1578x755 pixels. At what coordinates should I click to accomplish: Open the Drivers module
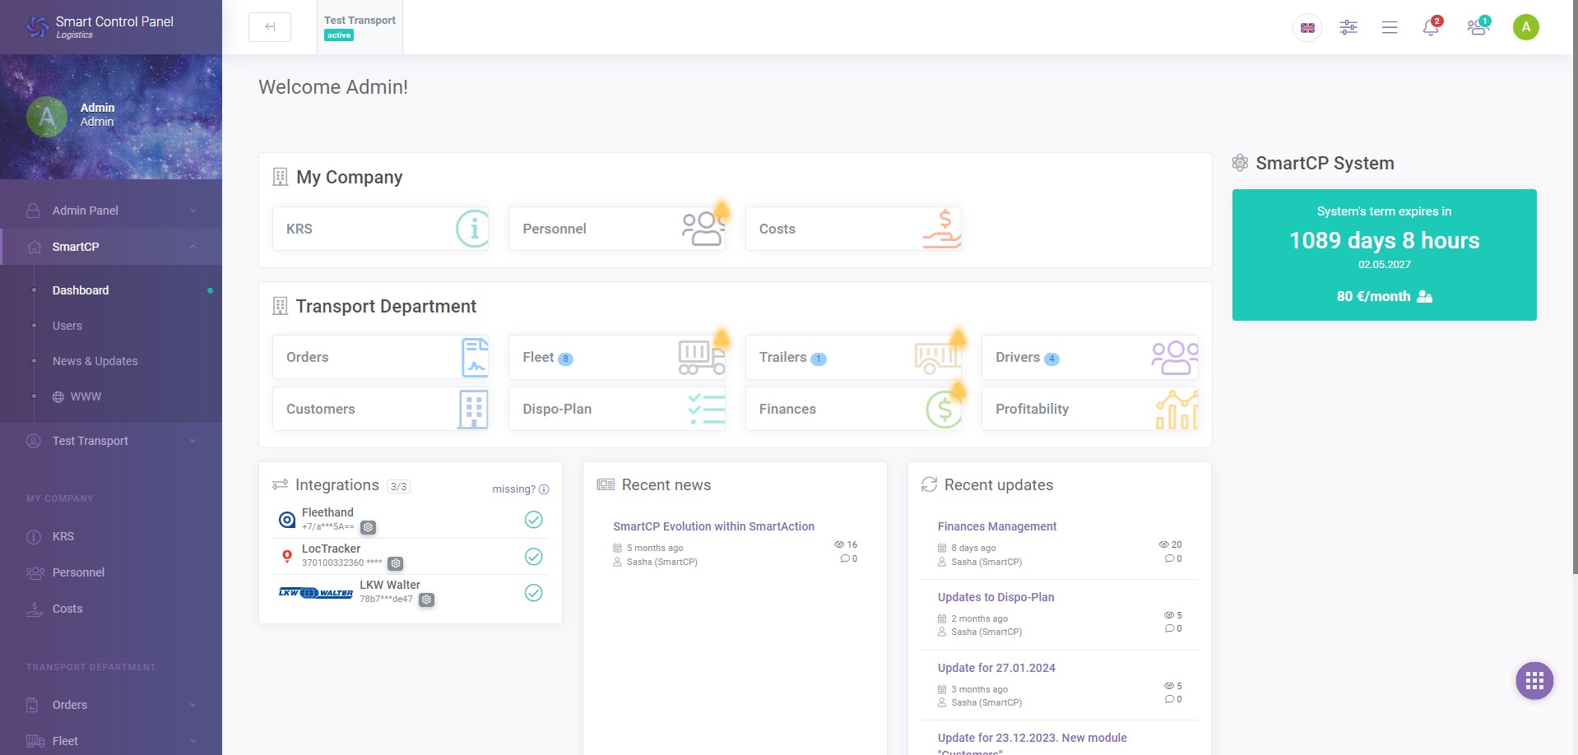pos(1088,357)
